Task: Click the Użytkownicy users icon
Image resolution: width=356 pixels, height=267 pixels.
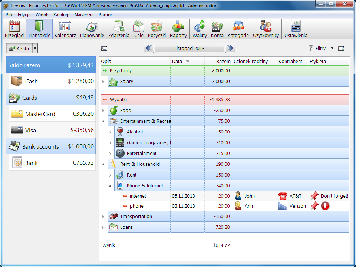Action: click(266, 29)
